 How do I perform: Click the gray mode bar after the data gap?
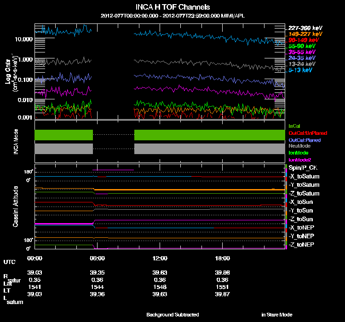209,149
